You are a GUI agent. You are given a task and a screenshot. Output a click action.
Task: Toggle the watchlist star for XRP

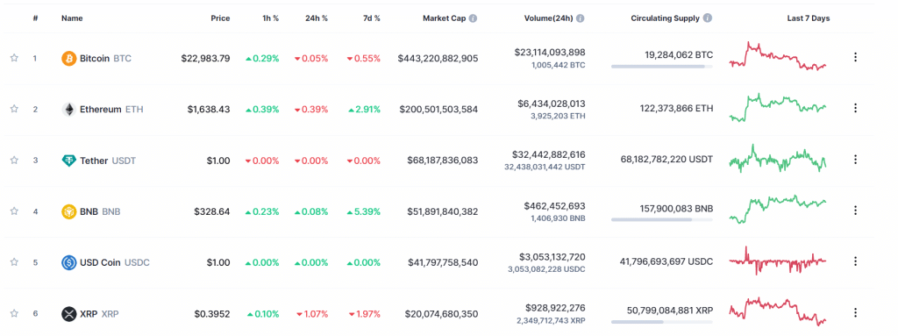click(x=14, y=314)
